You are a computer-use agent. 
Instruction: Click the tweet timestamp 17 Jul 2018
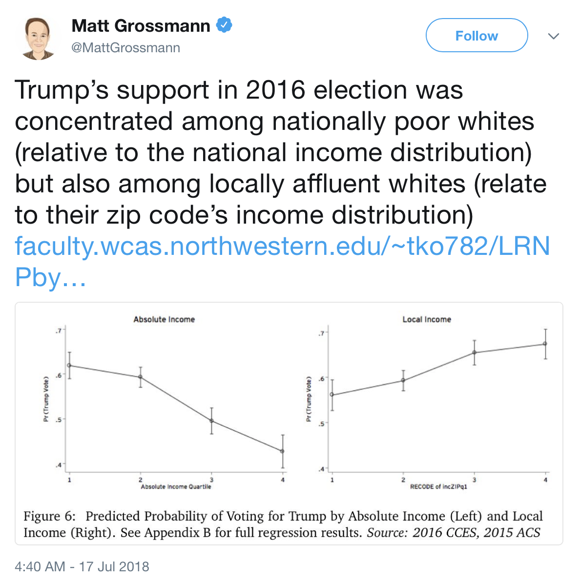click(x=82, y=566)
